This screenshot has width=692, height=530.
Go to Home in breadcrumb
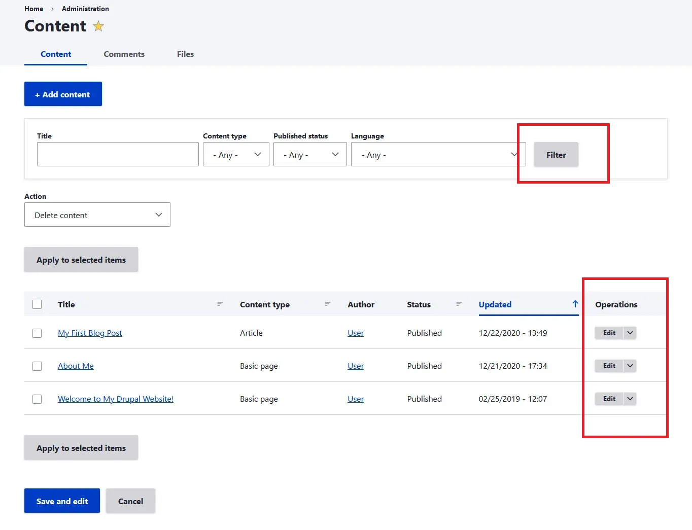pyautogui.click(x=33, y=9)
